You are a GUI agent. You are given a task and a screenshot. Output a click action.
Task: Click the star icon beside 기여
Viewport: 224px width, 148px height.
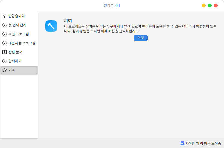(x=4, y=70)
